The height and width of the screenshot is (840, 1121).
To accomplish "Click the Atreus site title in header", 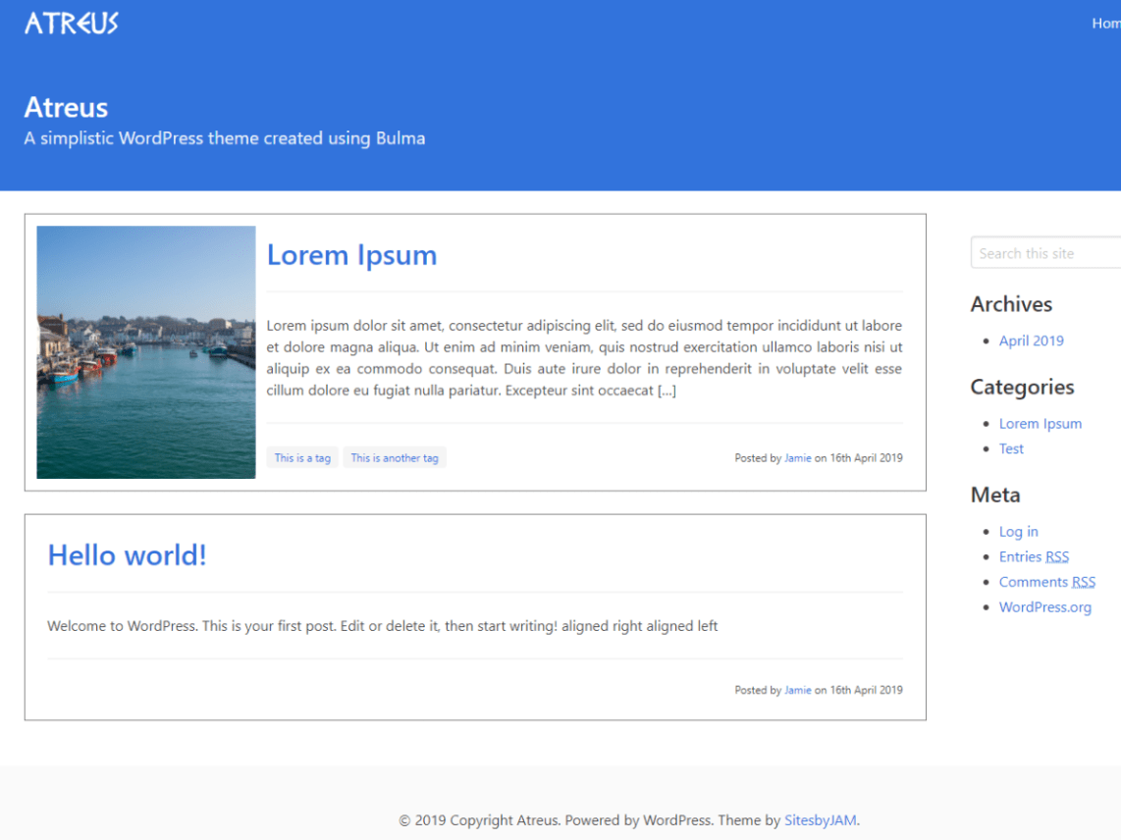I will tap(65, 108).
